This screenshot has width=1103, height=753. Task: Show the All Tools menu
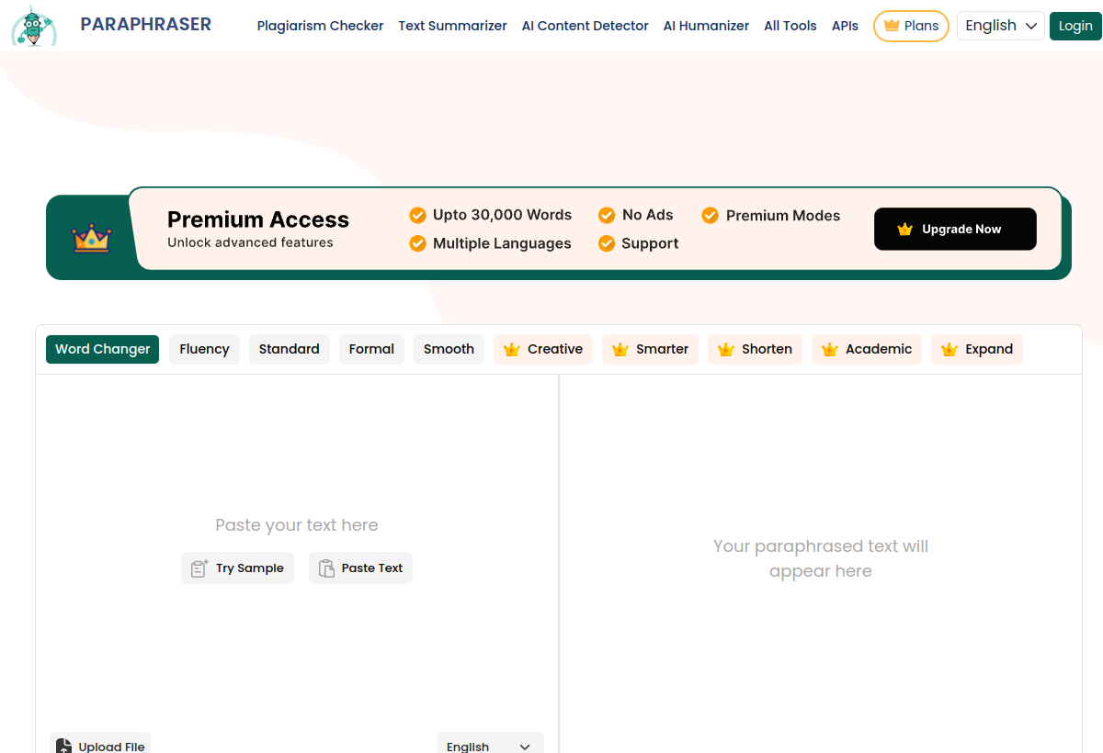(x=790, y=26)
